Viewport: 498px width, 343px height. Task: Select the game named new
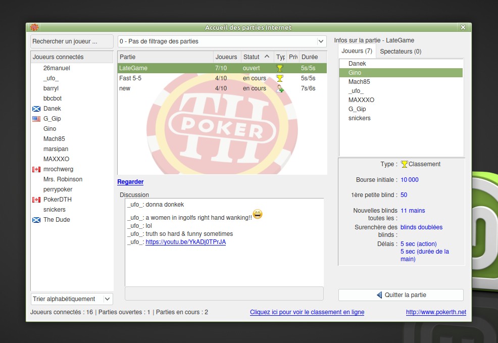[222, 88]
